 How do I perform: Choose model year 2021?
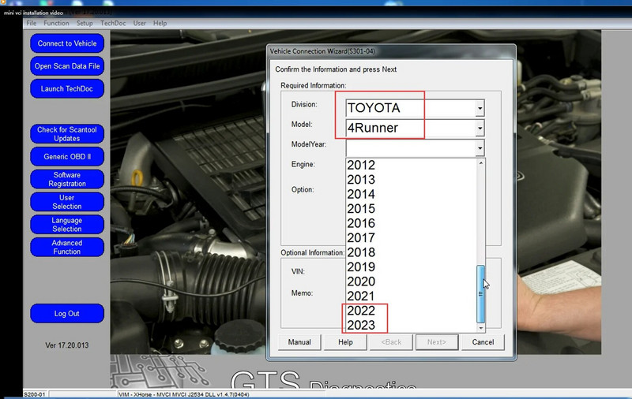pos(411,296)
